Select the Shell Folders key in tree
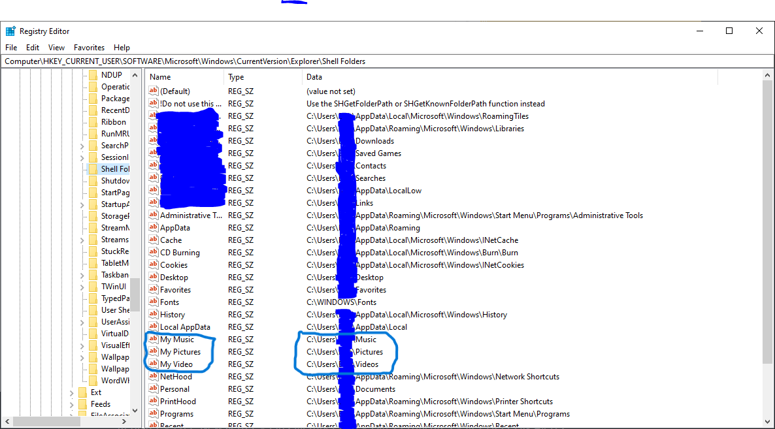This screenshot has height=429, width=775. [x=115, y=169]
